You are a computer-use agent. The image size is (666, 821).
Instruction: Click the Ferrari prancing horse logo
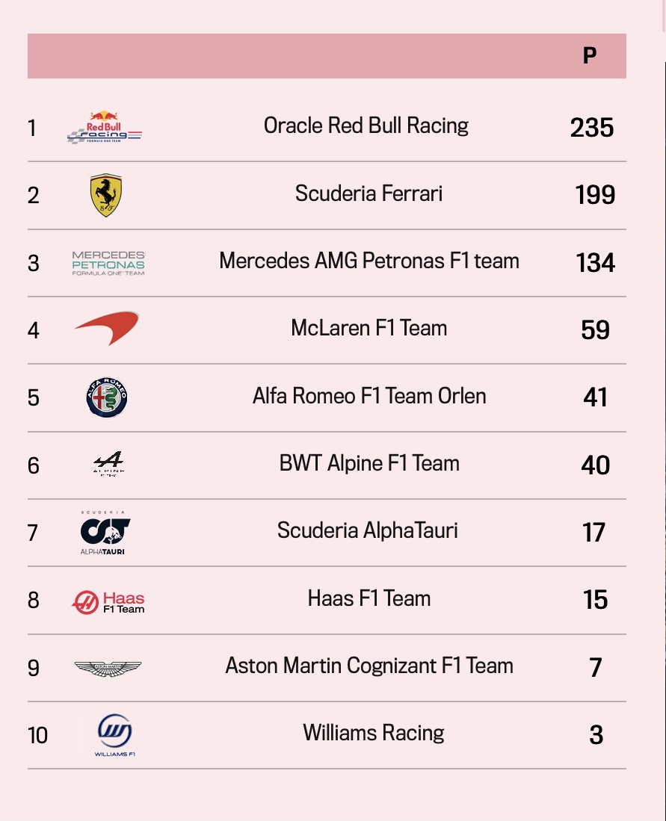[x=106, y=195]
